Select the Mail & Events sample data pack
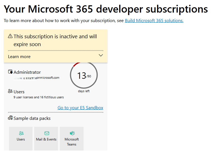The image size is (212, 155). [46, 139]
